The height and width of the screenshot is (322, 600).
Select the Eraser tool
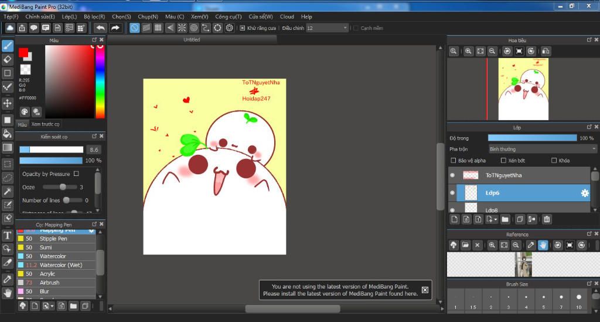[x=7, y=59]
